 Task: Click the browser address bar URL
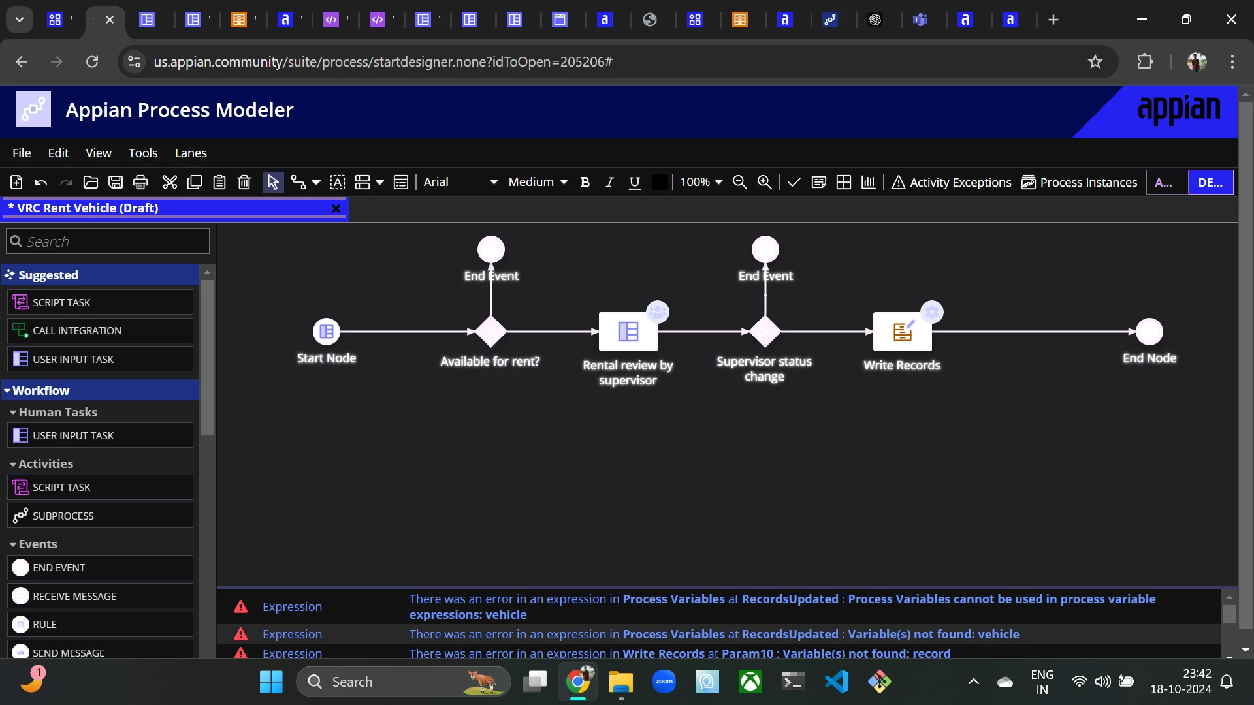(x=383, y=61)
